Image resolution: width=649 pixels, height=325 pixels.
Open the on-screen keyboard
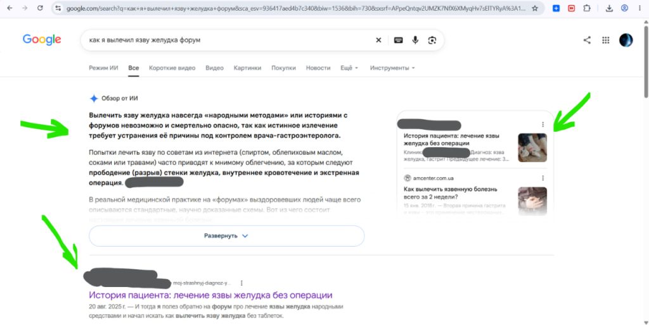pos(398,40)
